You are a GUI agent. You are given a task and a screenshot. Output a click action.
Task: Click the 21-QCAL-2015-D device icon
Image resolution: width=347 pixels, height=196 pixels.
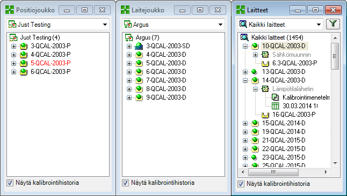coord(255,140)
